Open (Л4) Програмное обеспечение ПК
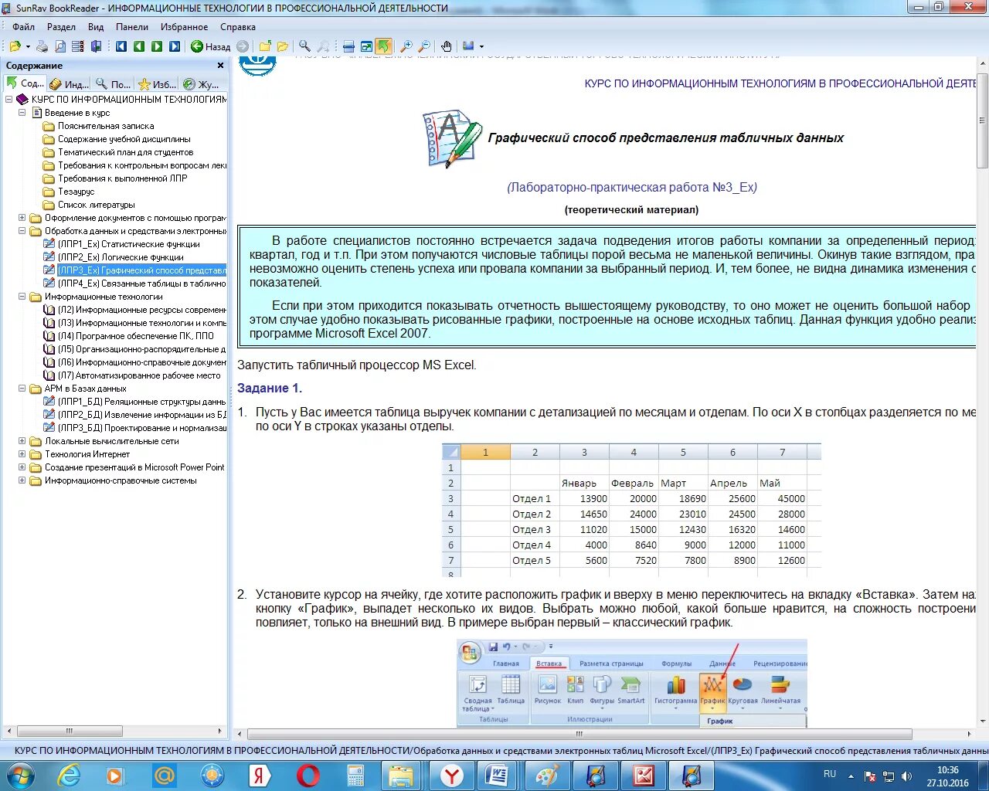 click(136, 336)
